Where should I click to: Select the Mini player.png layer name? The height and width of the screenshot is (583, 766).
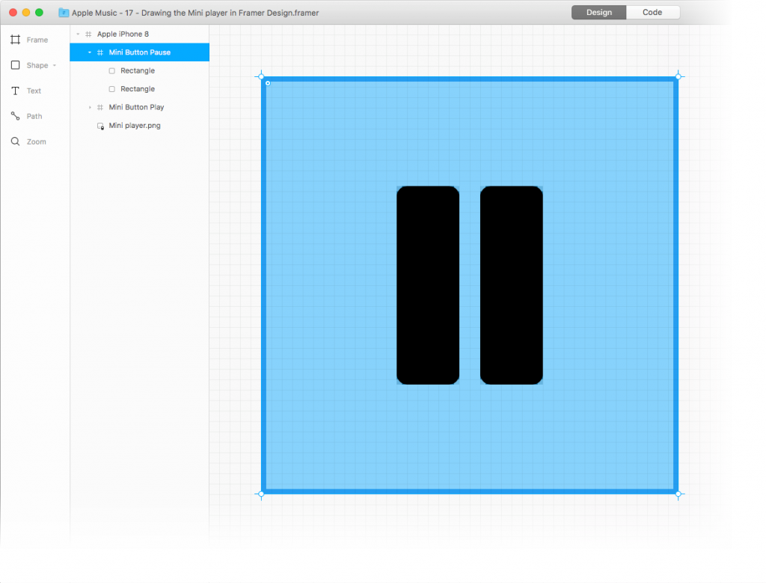click(135, 126)
